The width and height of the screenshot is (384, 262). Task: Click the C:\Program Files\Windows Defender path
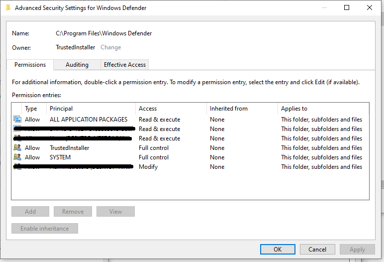coord(104,33)
